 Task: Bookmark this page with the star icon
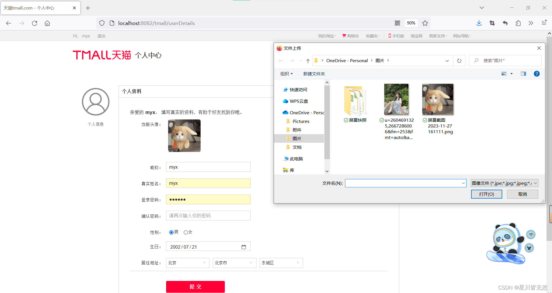coord(425,23)
